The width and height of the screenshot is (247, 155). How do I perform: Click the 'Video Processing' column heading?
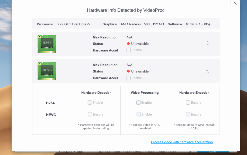coord(145,92)
